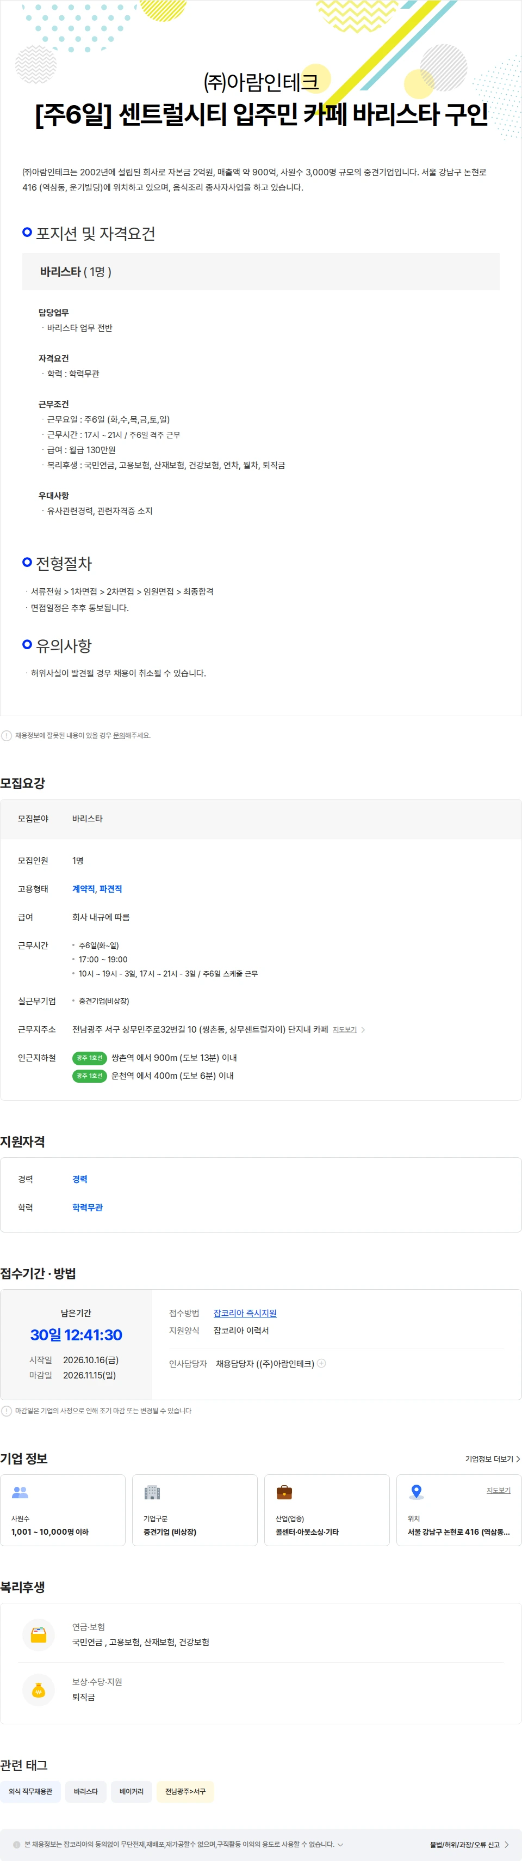
Task: Click 불법/허위/과장/오류 신고 link
Action: point(469,1844)
